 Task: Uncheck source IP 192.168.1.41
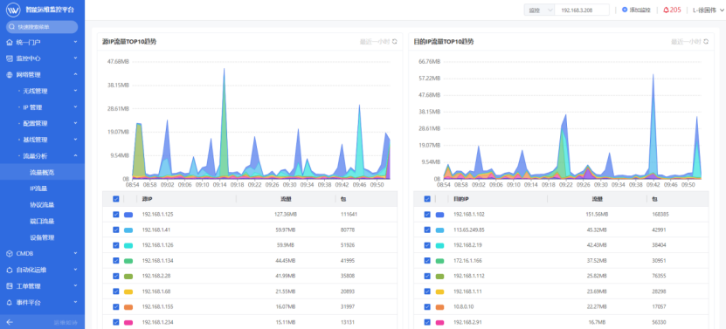(x=115, y=230)
